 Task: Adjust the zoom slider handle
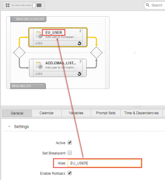pos(34,5)
